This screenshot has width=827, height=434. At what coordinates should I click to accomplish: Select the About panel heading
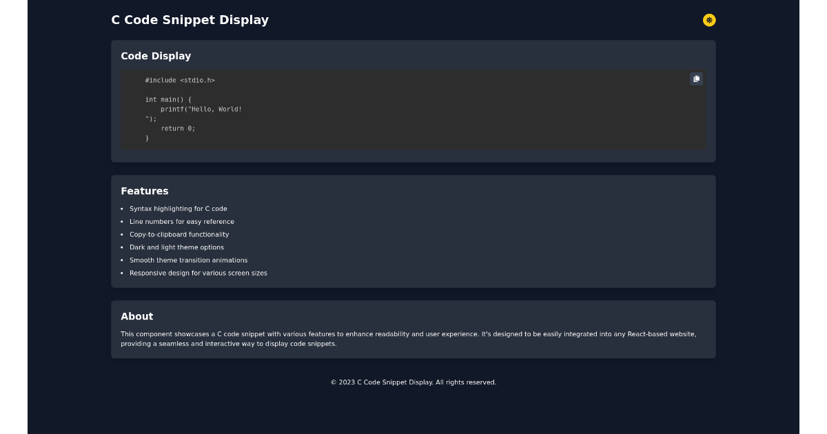(x=137, y=316)
